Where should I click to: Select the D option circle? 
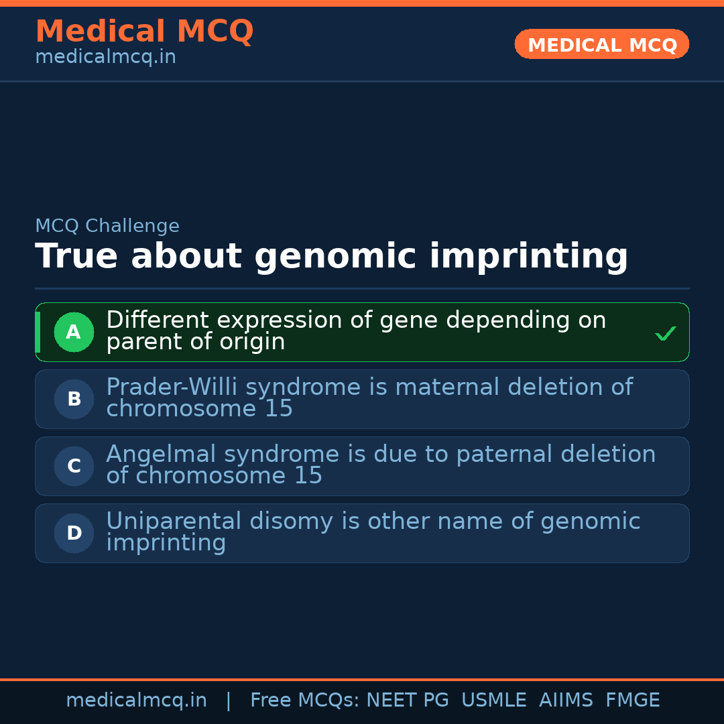pyautogui.click(x=74, y=533)
